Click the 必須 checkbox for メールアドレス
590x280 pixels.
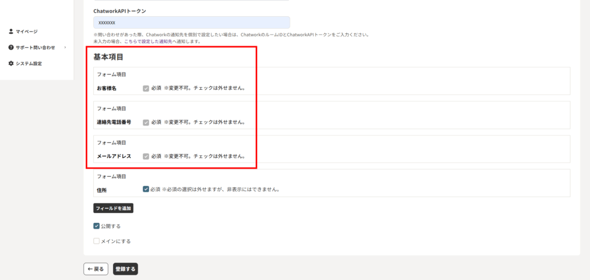click(x=146, y=156)
